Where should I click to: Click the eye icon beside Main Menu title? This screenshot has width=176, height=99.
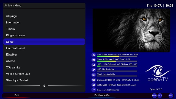point(5,5)
